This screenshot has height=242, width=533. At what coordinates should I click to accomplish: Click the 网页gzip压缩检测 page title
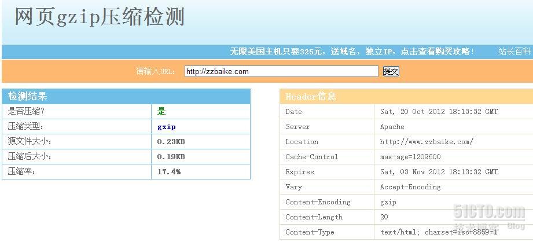(x=100, y=17)
